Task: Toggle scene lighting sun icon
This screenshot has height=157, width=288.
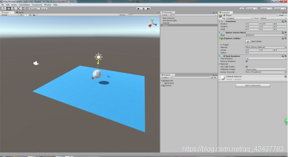Action: click(26, 15)
